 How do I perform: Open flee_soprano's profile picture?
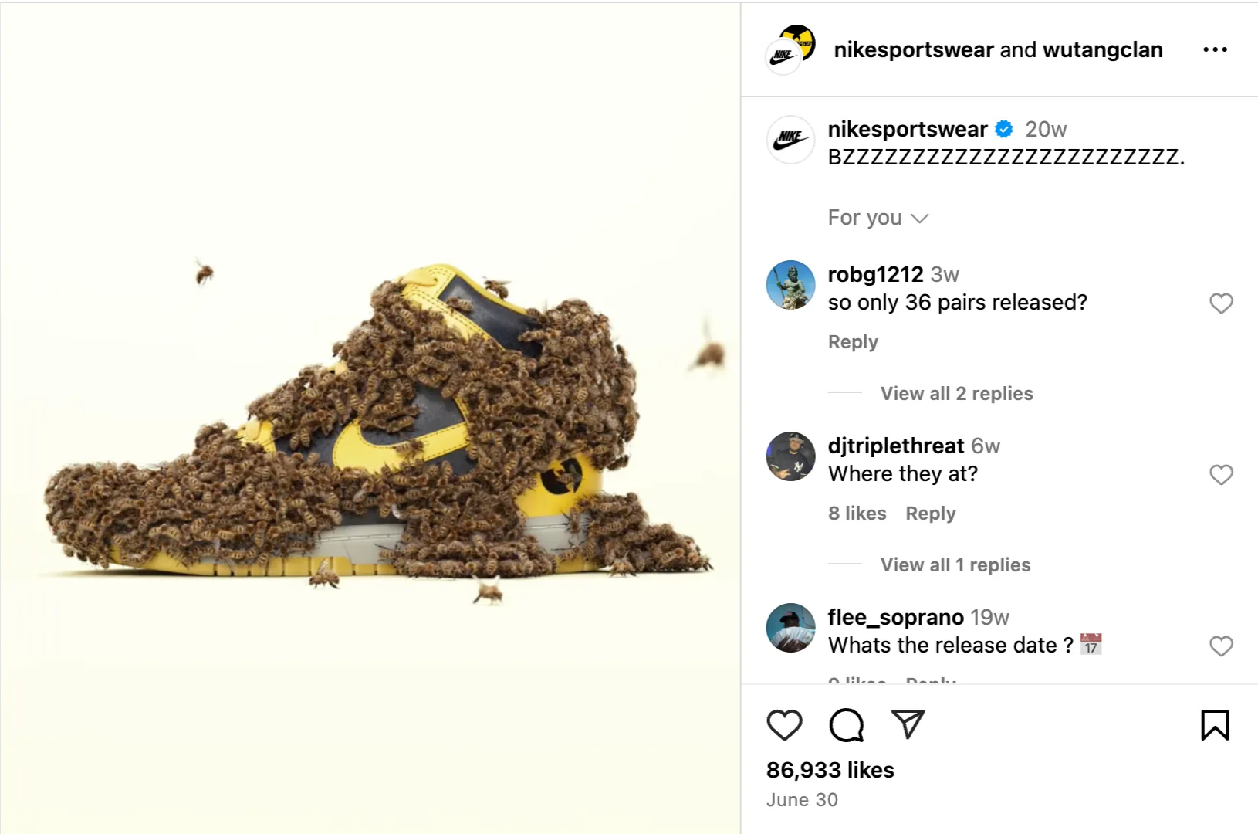click(790, 628)
